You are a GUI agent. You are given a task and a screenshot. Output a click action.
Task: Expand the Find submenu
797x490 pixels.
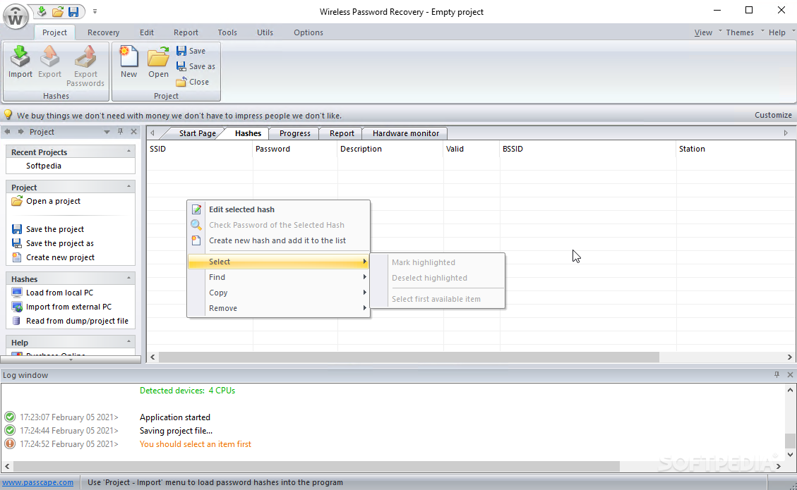click(x=279, y=277)
